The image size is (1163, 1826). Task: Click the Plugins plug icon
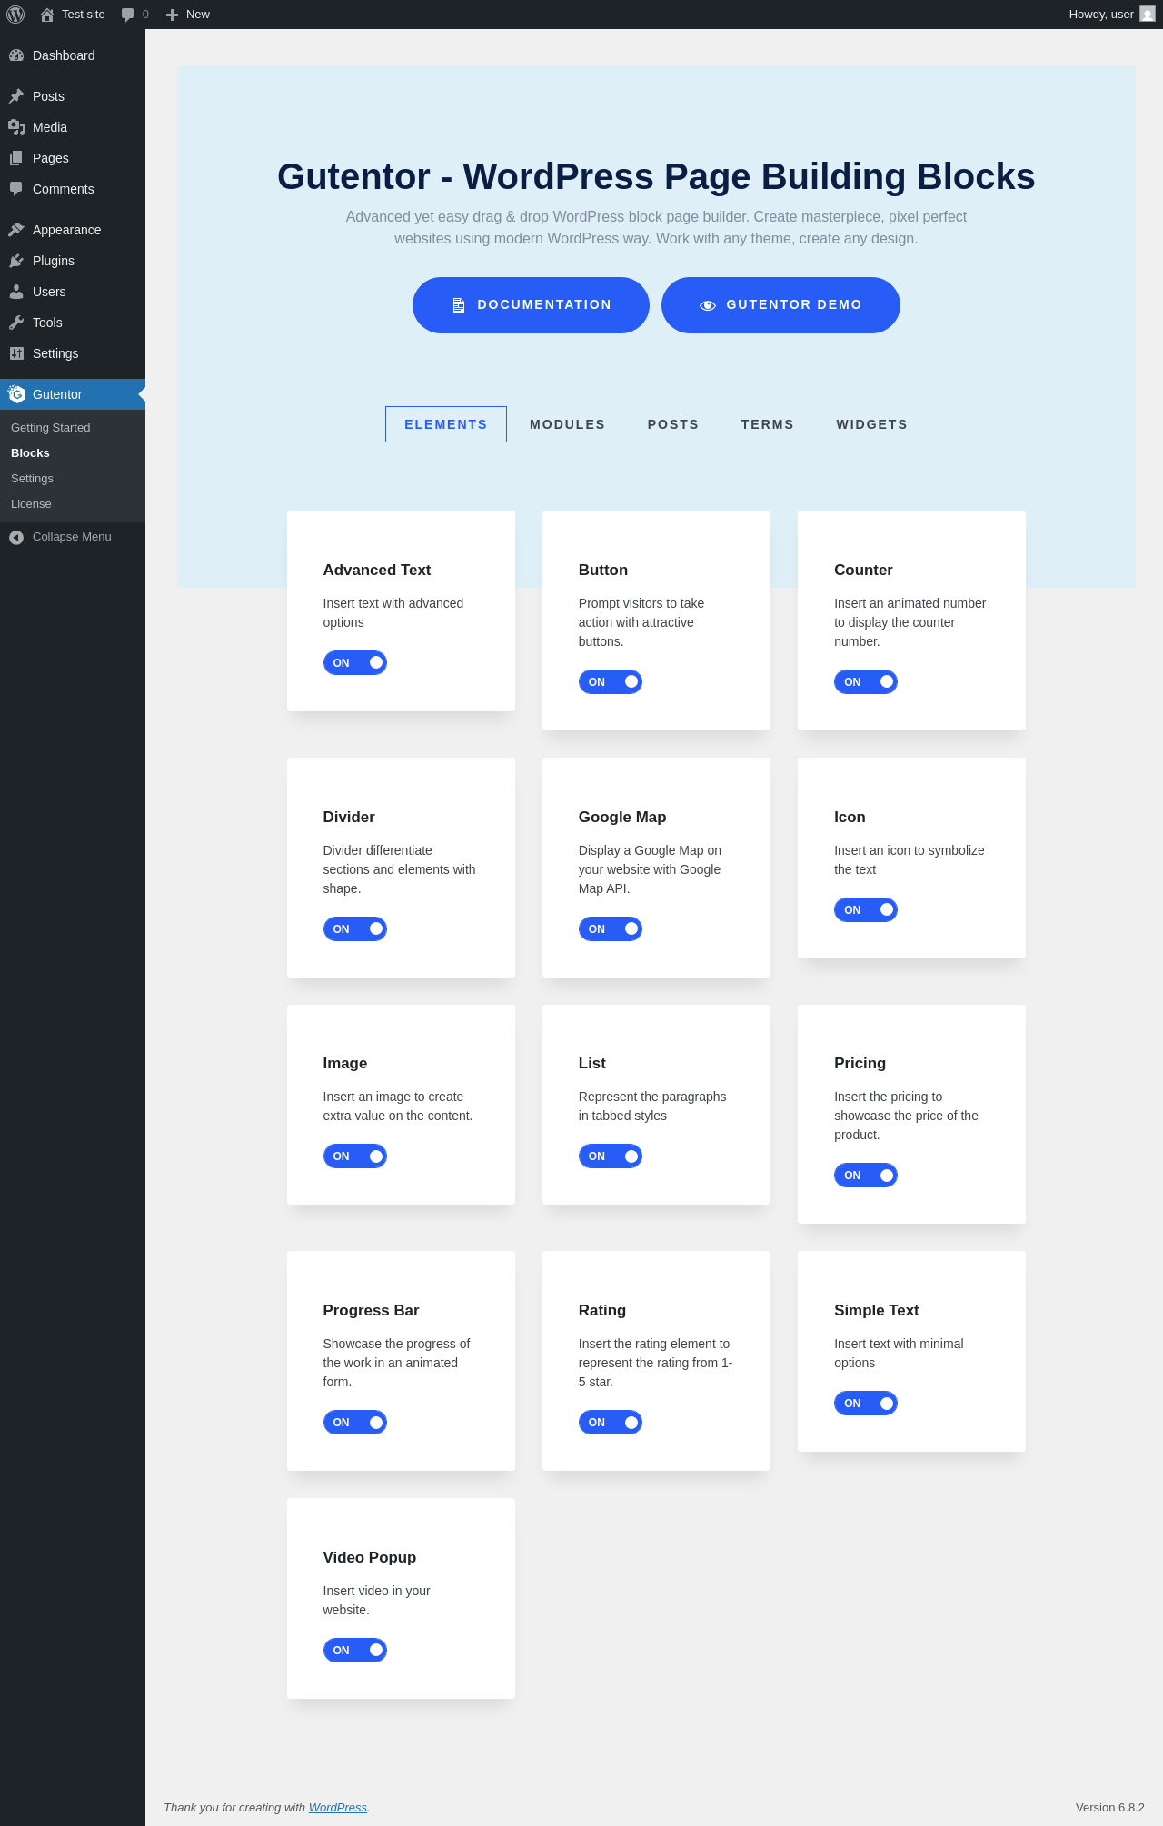click(16, 261)
